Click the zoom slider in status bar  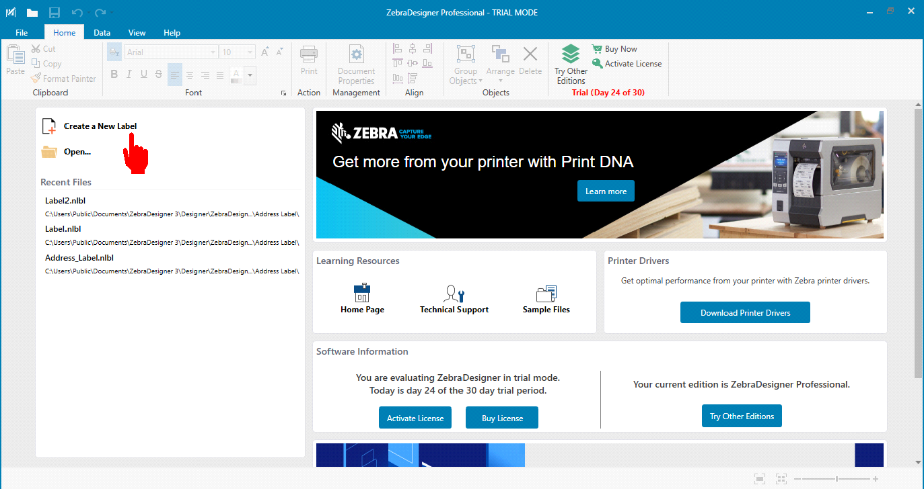tap(837, 479)
